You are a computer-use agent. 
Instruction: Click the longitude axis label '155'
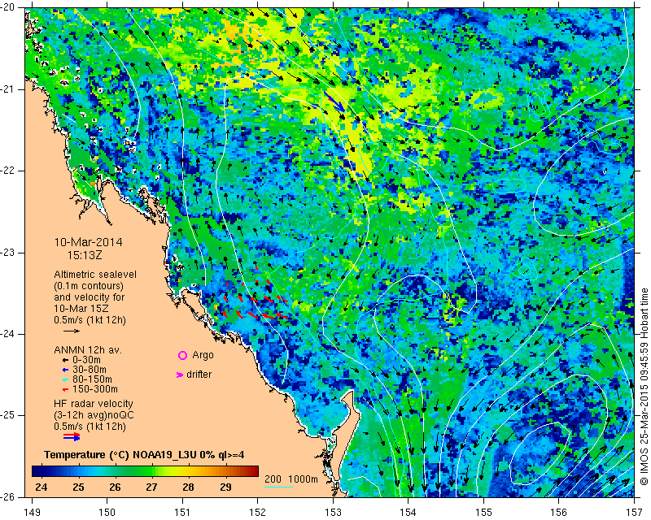[483, 513]
